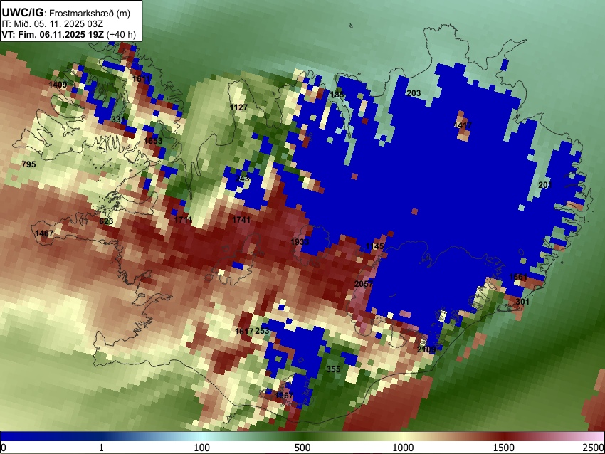Click the initial time line "IT: Mið. 05. 11. 2025 03Z"
This screenshot has height=454, width=605.
(x=52, y=24)
